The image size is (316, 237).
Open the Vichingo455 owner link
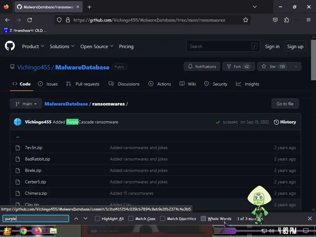coord(34,67)
